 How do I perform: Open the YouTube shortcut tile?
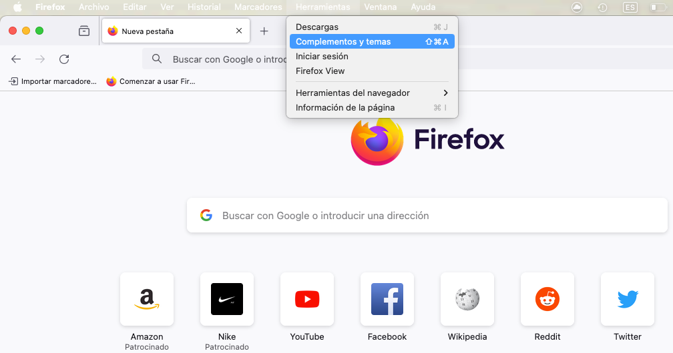(307, 299)
